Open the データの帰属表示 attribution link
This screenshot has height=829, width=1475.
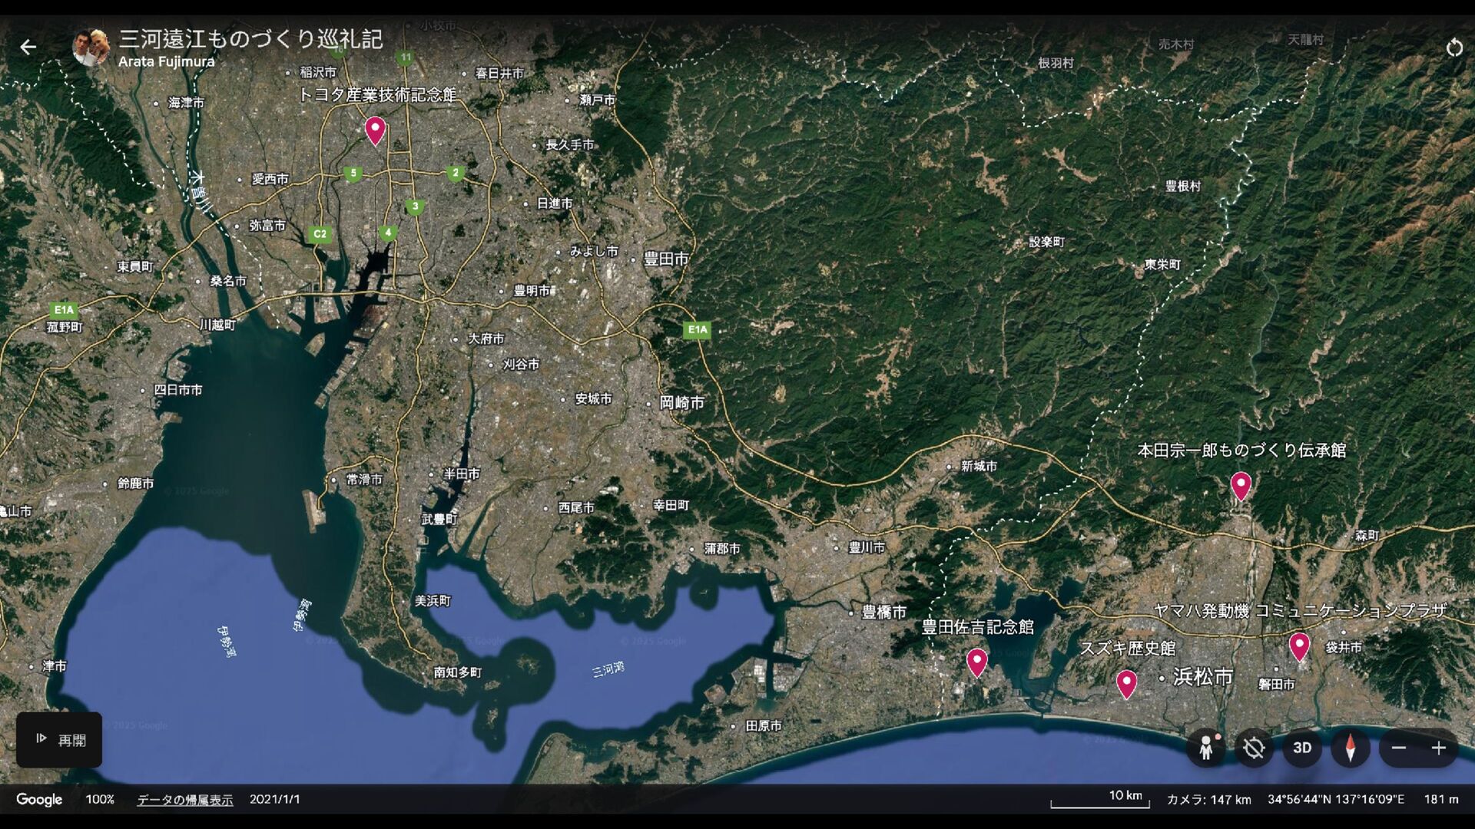click(x=184, y=800)
